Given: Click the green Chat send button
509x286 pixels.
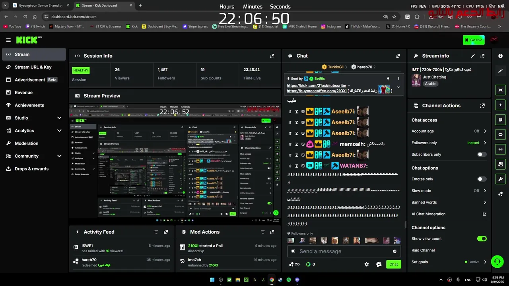Looking at the screenshot, I should 393,265.
